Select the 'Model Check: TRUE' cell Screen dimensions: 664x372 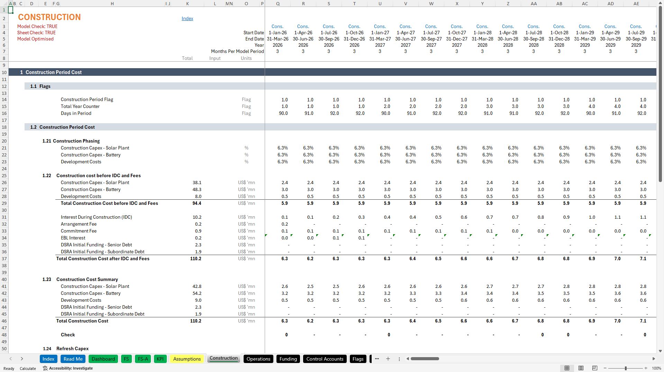(37, 26)
